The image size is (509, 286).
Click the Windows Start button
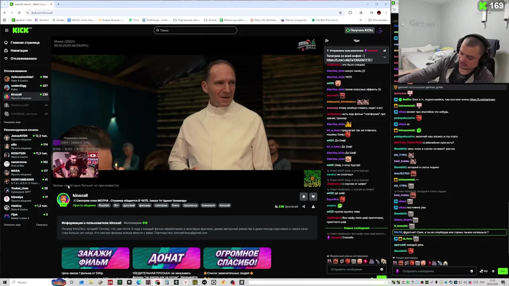[x=4, y=282]
